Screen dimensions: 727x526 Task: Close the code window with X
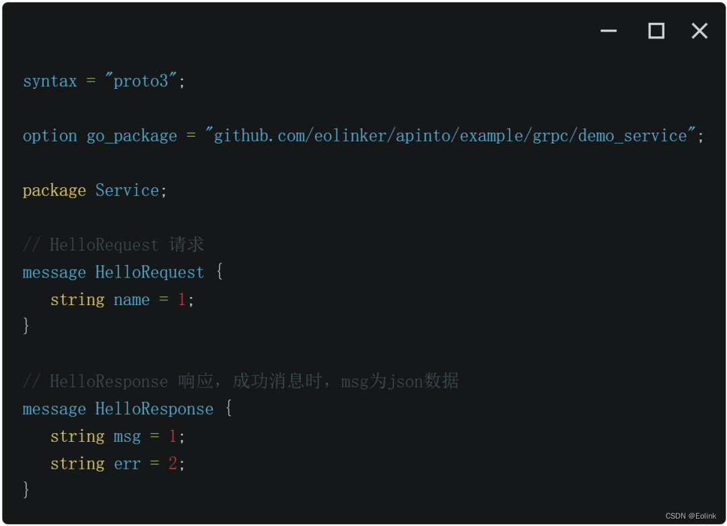(699, 30)
